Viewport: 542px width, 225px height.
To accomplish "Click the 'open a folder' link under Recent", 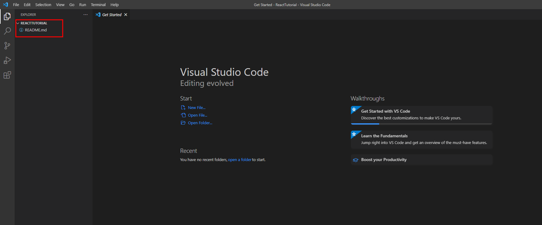I will point(240,160).
